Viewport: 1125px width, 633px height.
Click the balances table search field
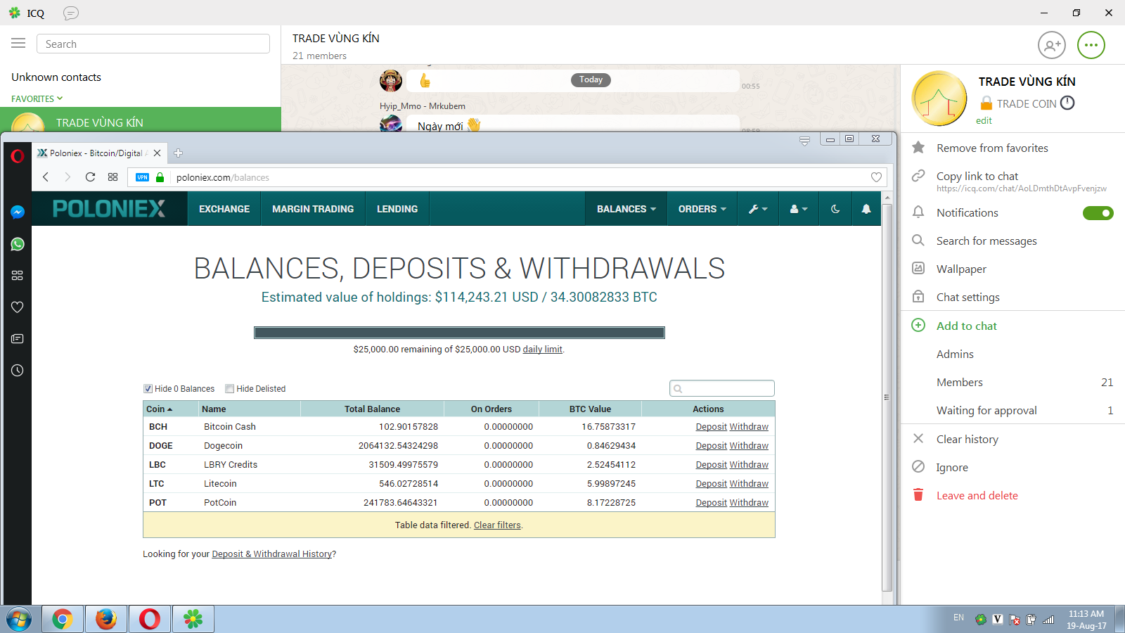pyautogui.click(x=722, y=388)
